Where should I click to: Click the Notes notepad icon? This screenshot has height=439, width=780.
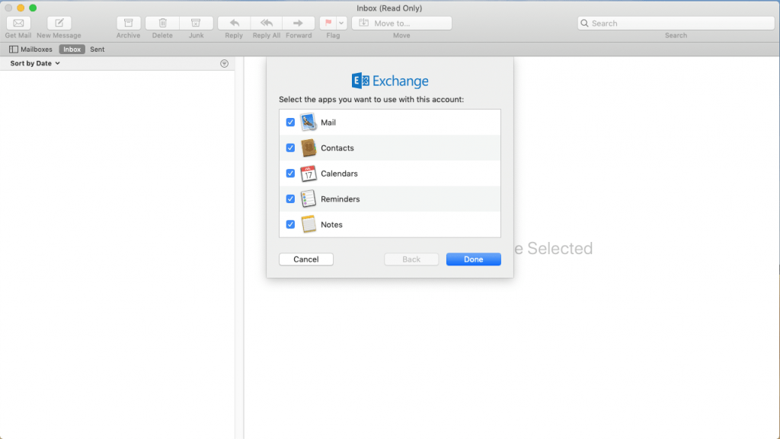point(308,224)
